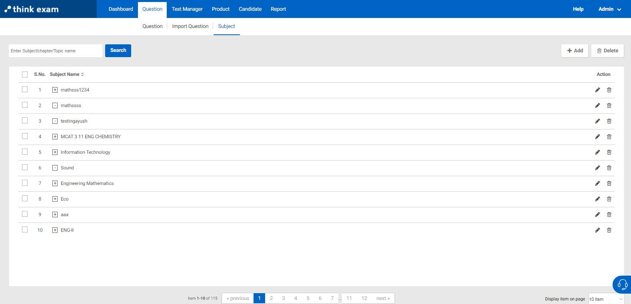Click the think exam logo
631x304 pixels.
32,9
